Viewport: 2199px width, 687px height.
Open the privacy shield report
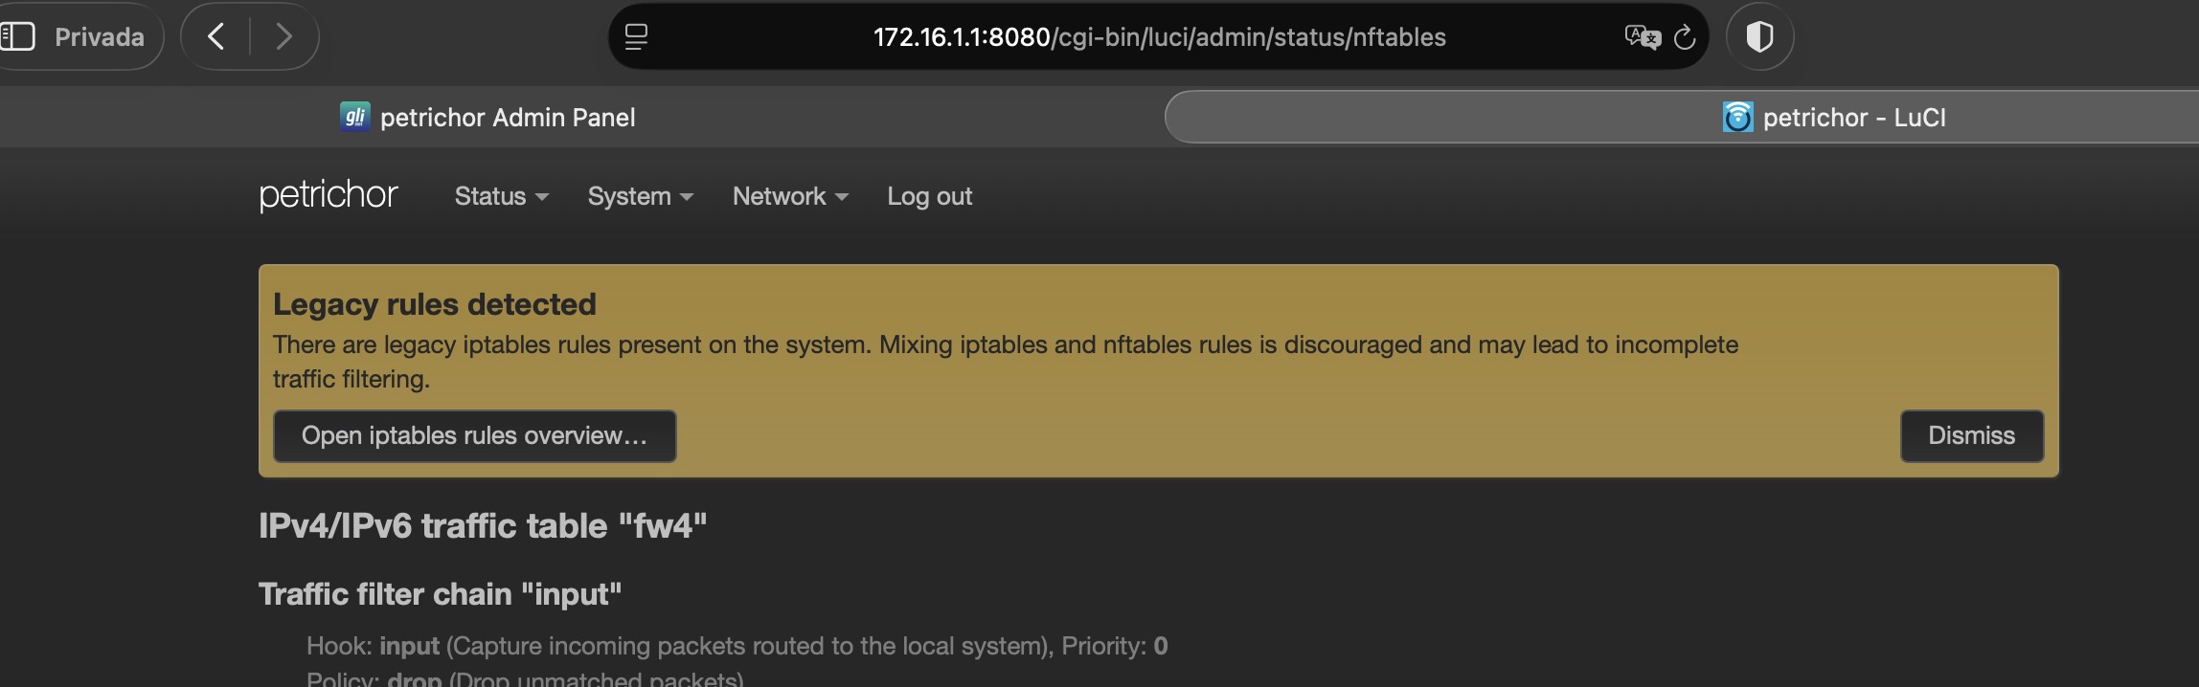[x=1759, y=36]
